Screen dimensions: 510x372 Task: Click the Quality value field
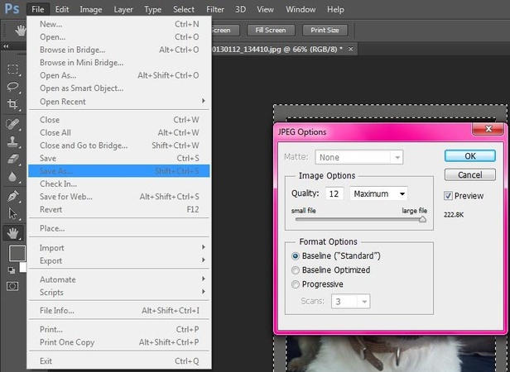coord(334,193)
